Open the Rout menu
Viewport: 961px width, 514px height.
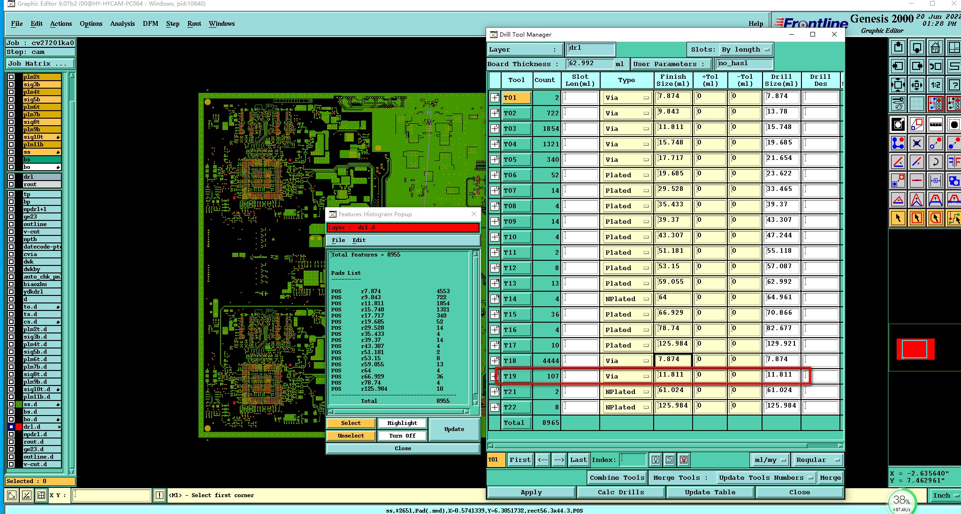[194, 23]
